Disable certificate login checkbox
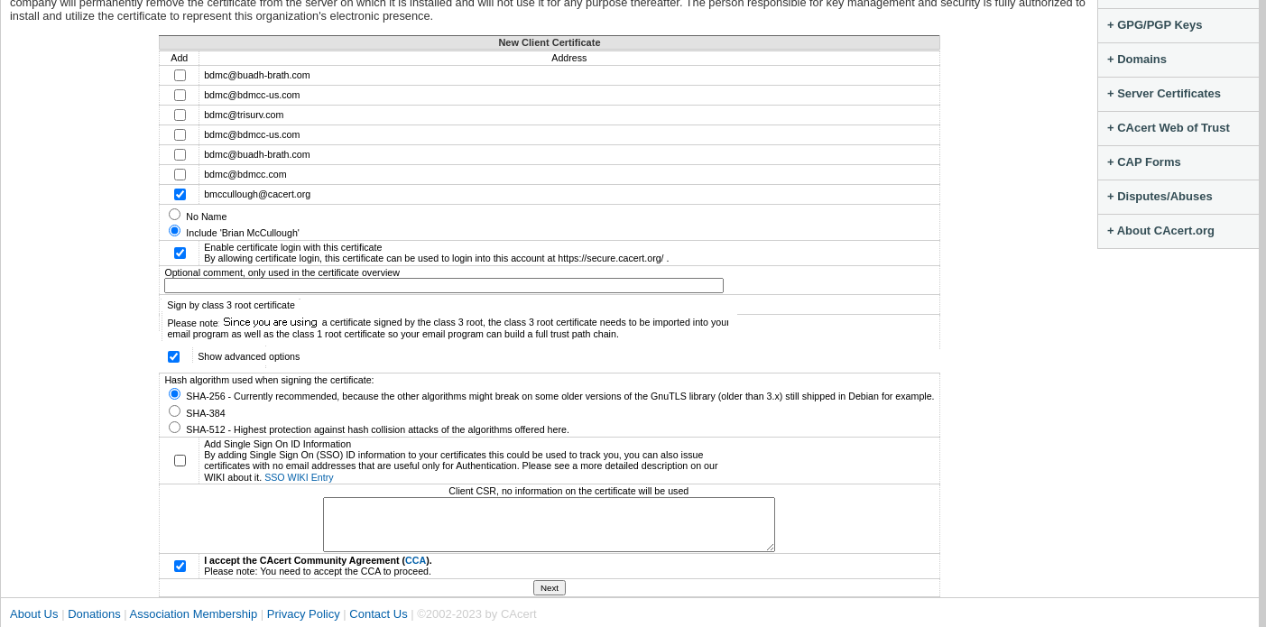The image size is (1266, 627). tap(180, 253)
